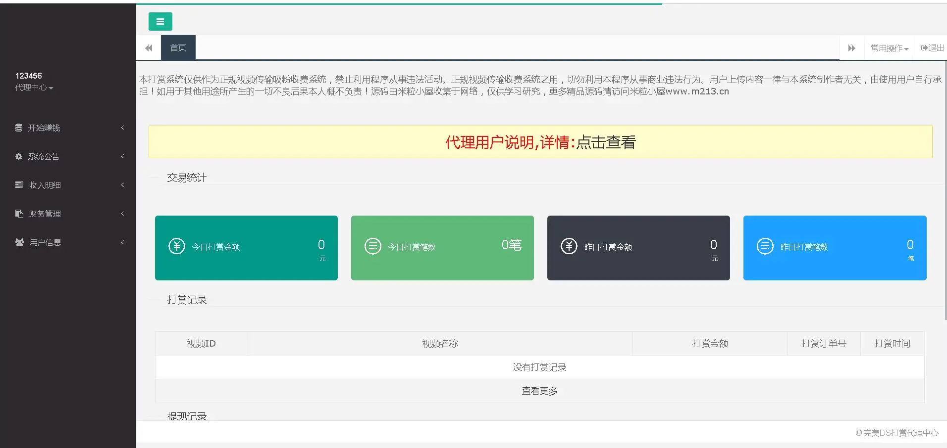Viewport: 947px width, 448px height.
Task: Open the 常用操作 dropdown
Action: click(x=889, y=47)
